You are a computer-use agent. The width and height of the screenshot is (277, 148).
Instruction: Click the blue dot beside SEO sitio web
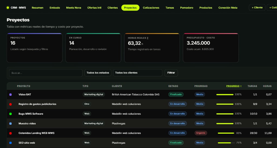11,143
